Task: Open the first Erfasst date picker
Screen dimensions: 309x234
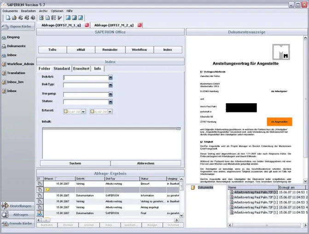Action: pos(83,111)
